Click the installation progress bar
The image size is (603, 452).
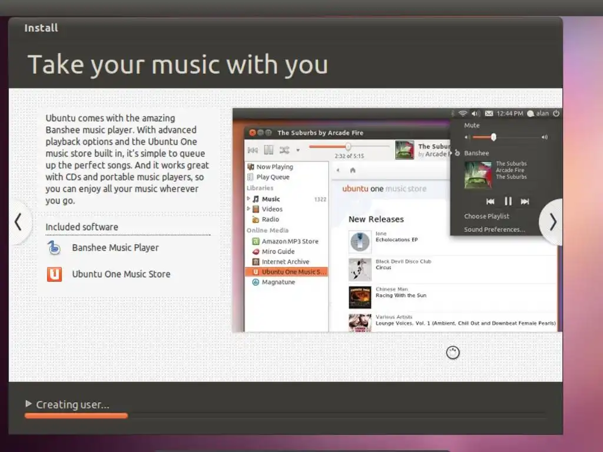pyautogui.click(x=285, y=416)
